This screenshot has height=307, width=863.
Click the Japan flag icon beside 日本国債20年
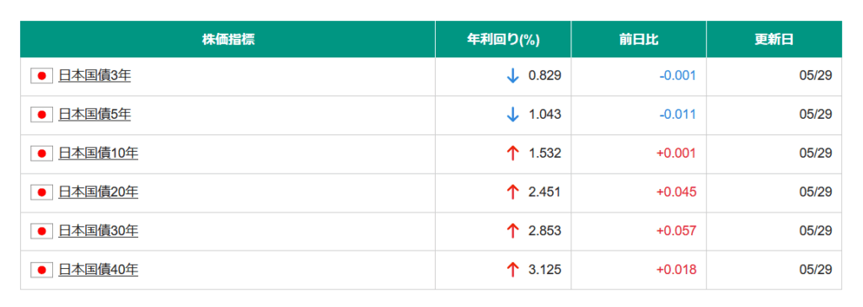(x=41, y=192)
